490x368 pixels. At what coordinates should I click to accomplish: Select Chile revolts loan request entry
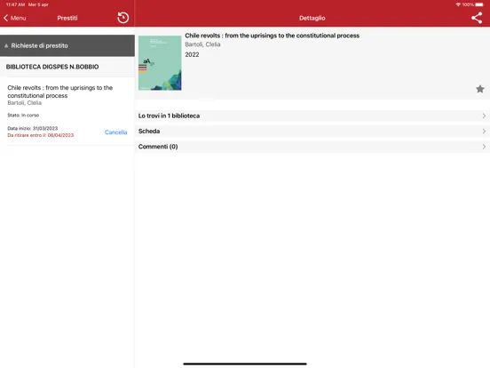[67, 111]
